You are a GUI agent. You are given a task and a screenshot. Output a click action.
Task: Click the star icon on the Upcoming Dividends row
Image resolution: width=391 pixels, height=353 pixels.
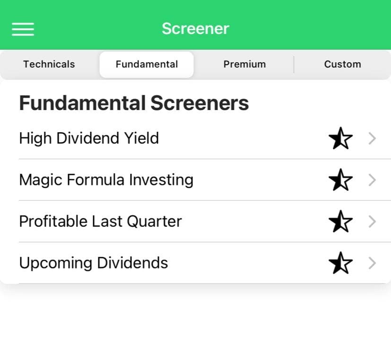click(340, 263)
